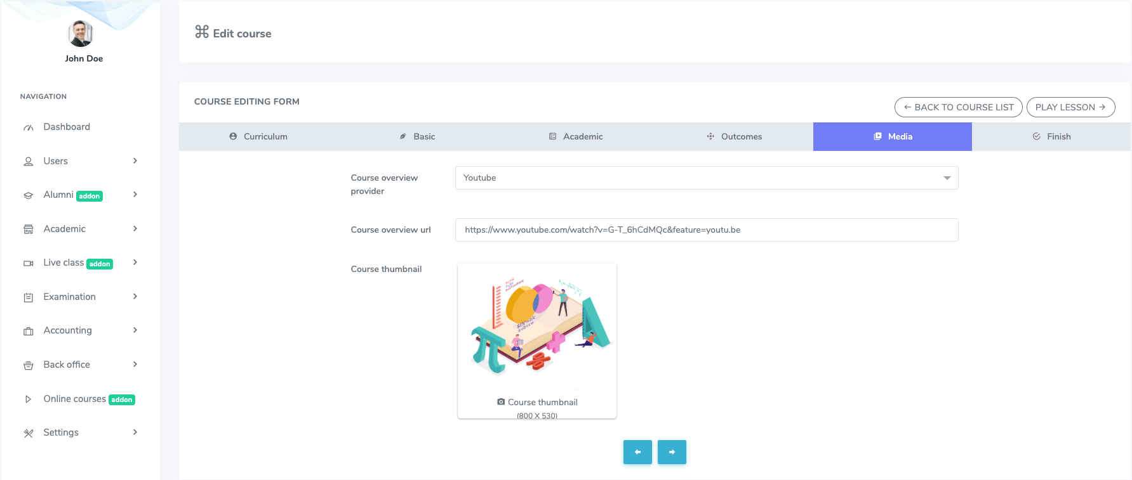
Task: Switch to the Outcomes tab
Action: [x=734, y=136]
